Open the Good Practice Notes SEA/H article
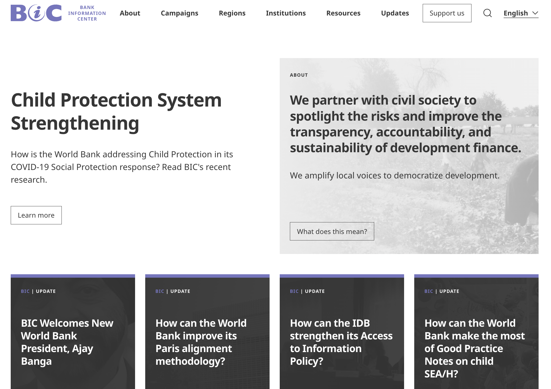 pos(475,348)
